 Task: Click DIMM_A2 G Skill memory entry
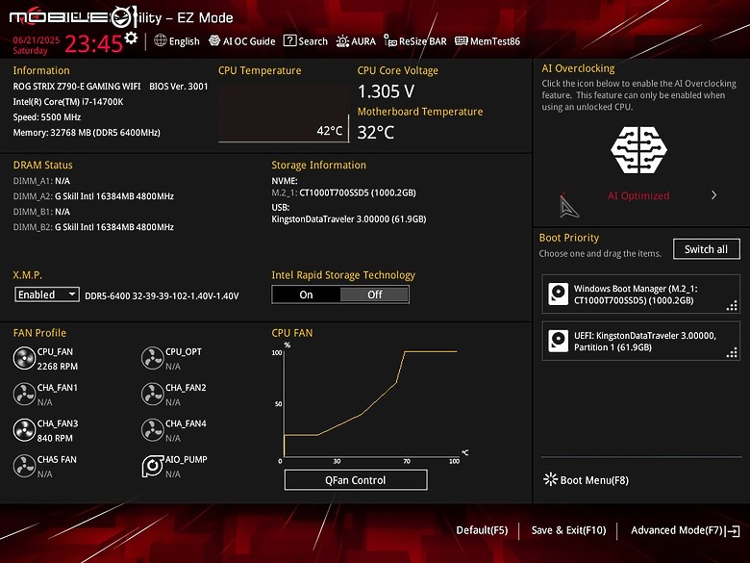93,196
